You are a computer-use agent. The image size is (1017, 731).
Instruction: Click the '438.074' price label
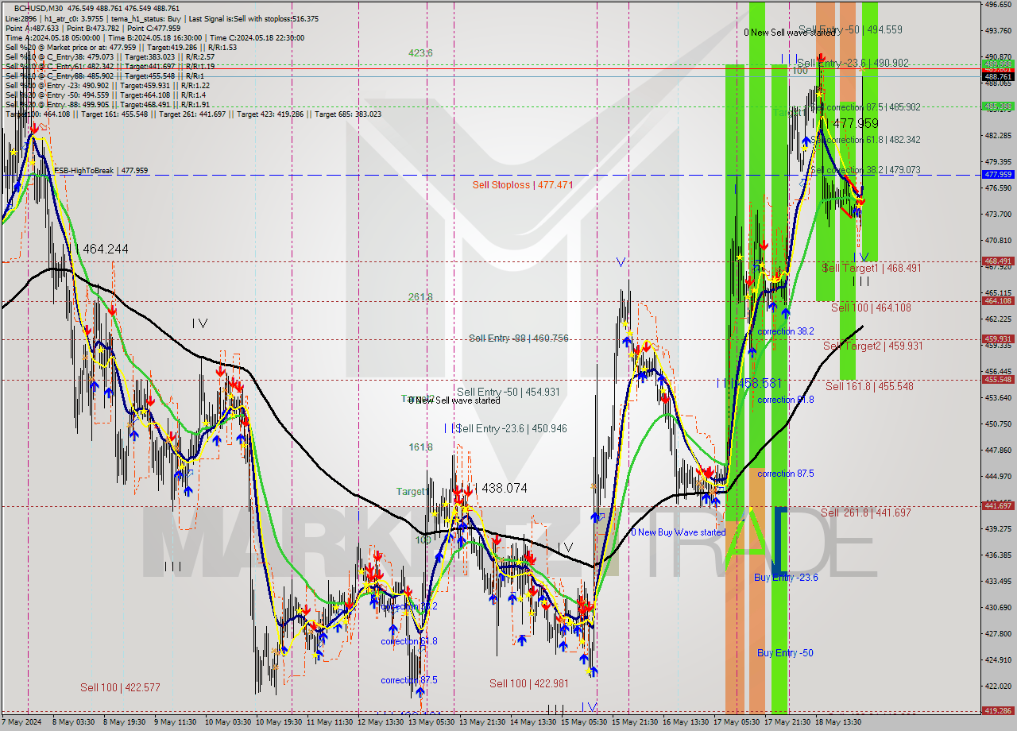tap(504, 488)
